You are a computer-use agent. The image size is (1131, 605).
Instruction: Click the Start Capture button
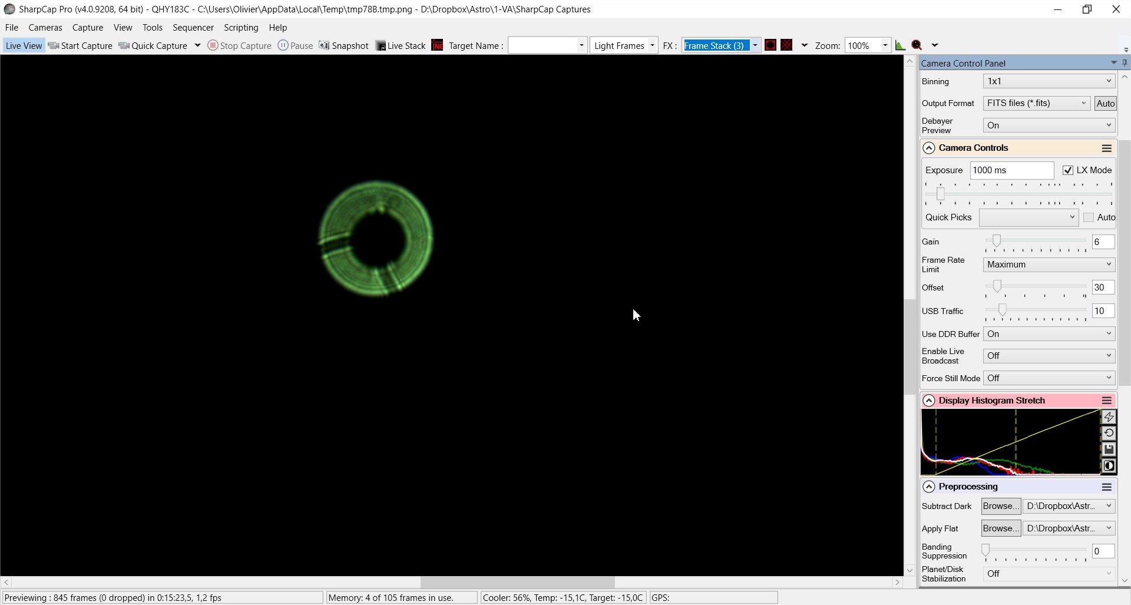point(80,45)
